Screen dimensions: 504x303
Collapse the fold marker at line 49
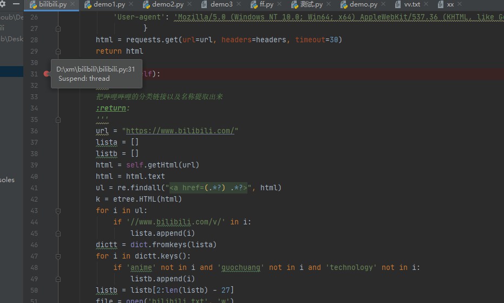(58, 279)
